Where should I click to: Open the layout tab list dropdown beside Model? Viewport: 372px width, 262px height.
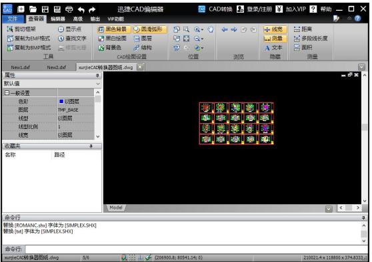click(329, 209)
